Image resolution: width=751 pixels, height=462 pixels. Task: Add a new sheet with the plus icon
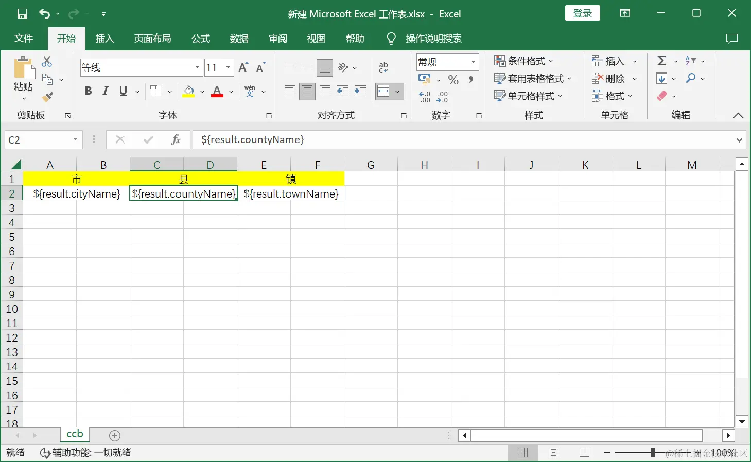[x=115, y=436]
